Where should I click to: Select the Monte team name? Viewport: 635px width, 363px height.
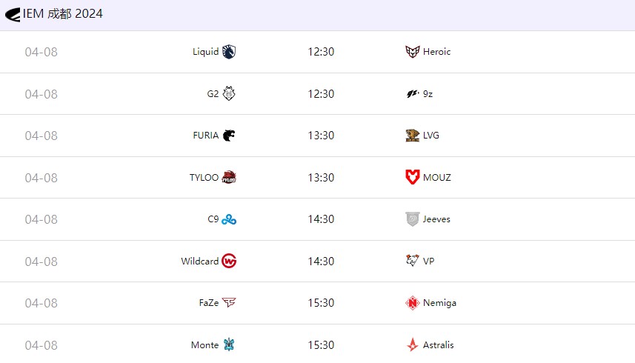(205, 345)
